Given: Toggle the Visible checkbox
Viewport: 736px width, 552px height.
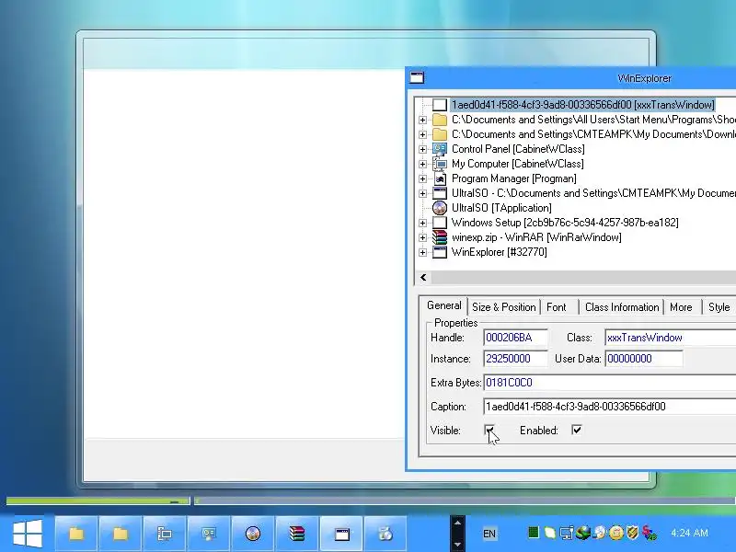Looking at the screenshot, I should 489,430.
